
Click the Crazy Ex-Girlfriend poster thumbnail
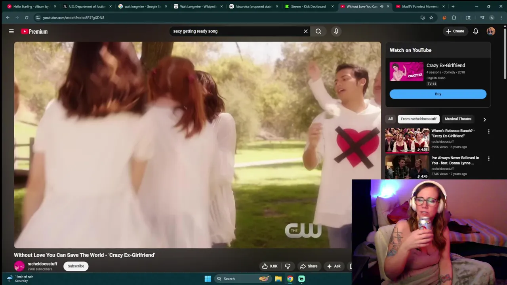[x=406, y=72]
